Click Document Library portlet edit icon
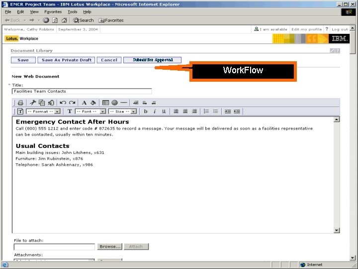The image size is (358, 269). (x=332, y=50)
